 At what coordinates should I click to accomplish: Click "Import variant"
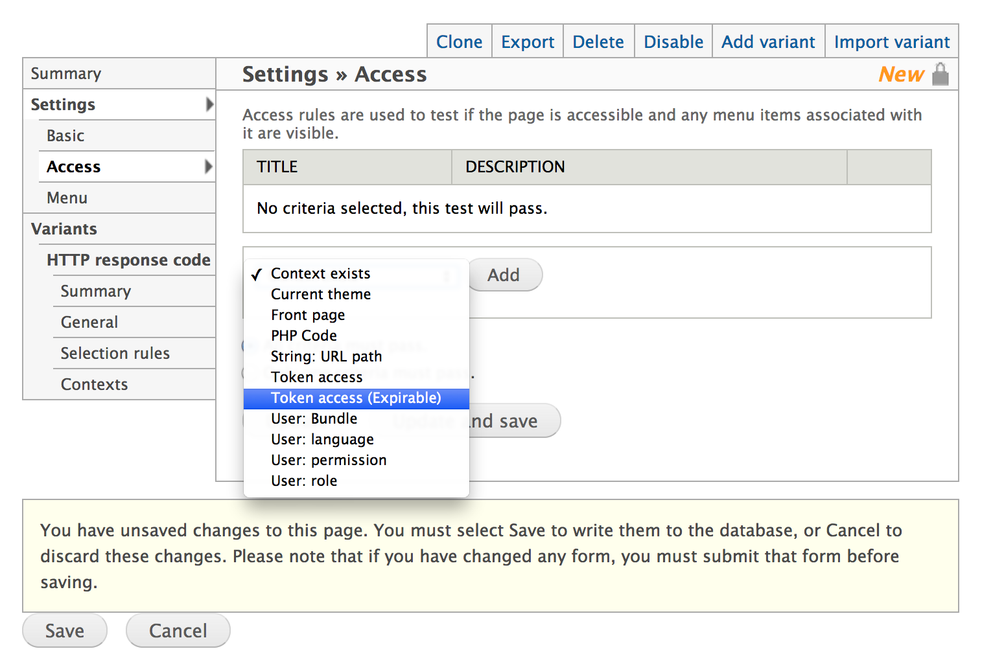(x=892, y=41)
